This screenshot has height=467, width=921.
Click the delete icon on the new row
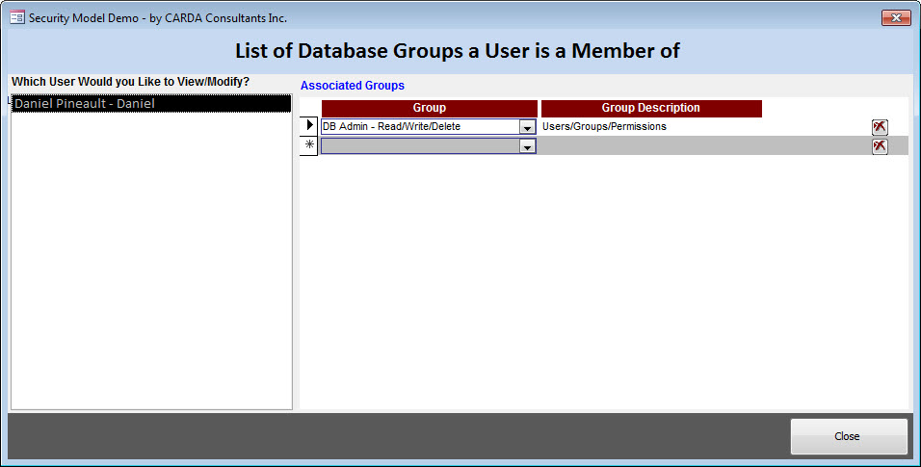click(880, 146)
